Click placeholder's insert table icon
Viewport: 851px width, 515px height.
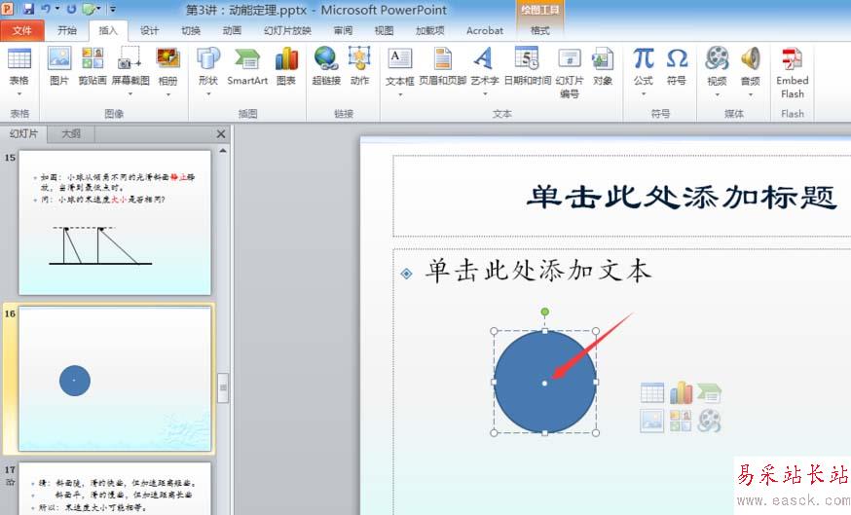651,392
